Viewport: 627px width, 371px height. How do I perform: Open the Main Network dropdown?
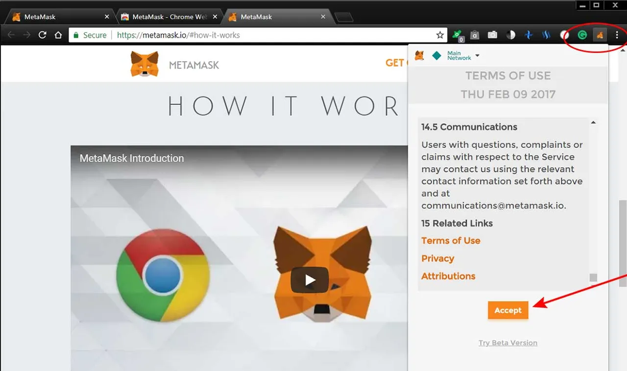tap(463, 55)
